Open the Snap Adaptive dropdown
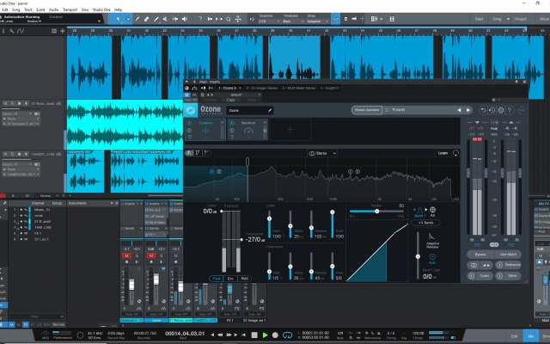Viewport: 550px width, 344px height. coord(317,21)
